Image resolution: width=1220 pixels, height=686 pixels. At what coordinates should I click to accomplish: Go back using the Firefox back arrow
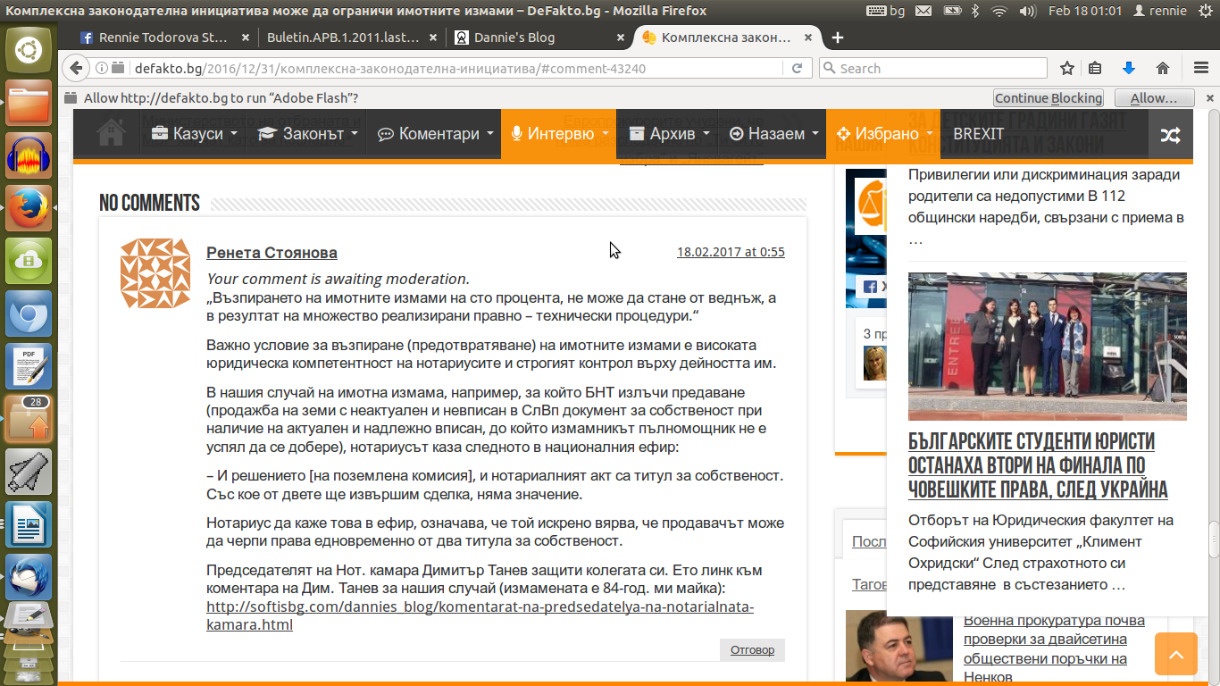pyautogui.click(x=76, y=69)
